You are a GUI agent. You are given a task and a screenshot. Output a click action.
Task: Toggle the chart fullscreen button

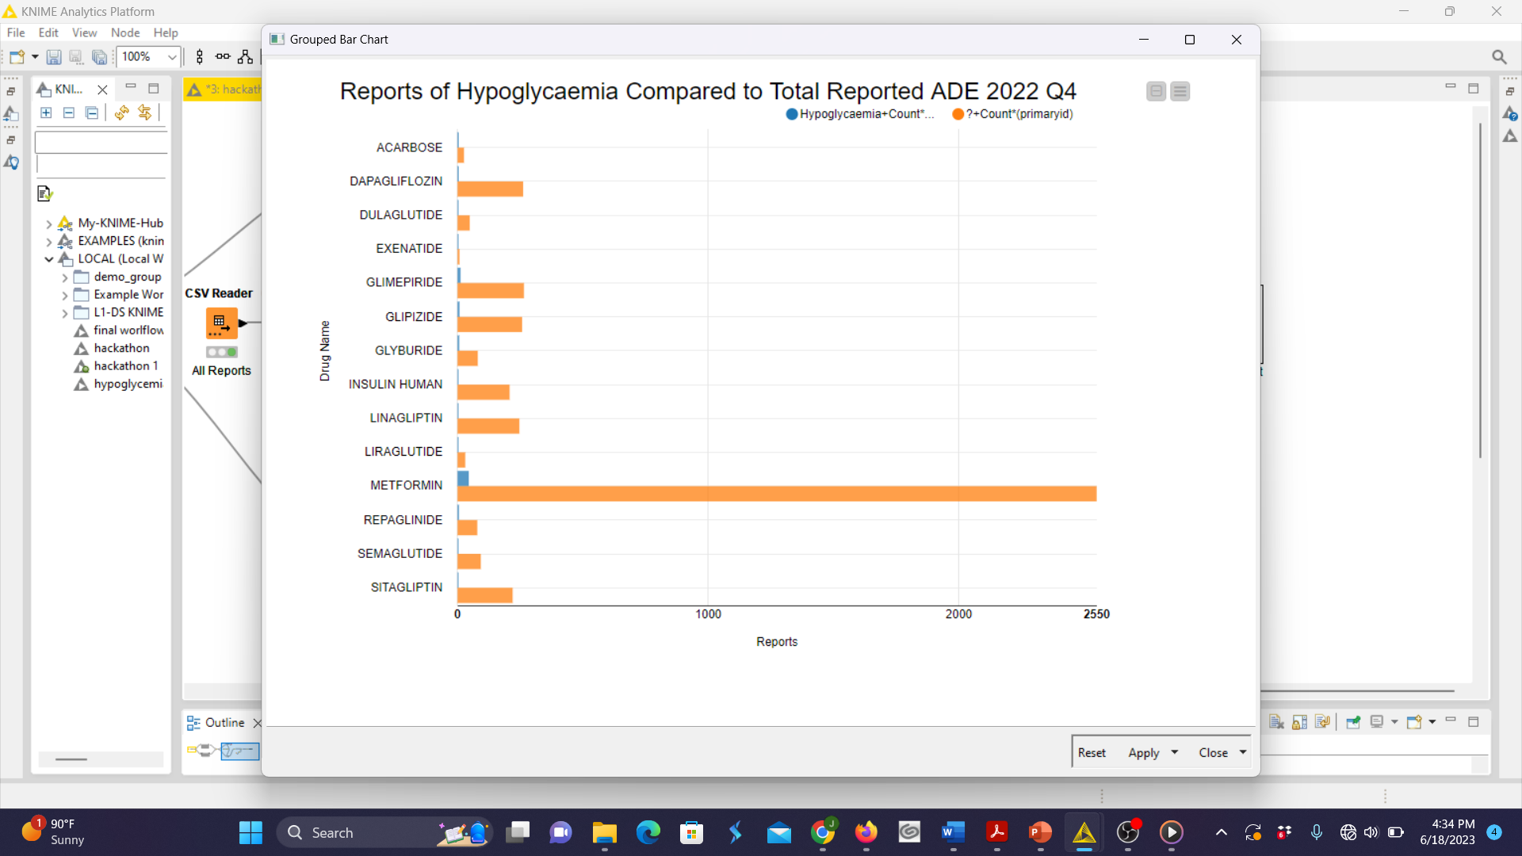click(1156, 92)
